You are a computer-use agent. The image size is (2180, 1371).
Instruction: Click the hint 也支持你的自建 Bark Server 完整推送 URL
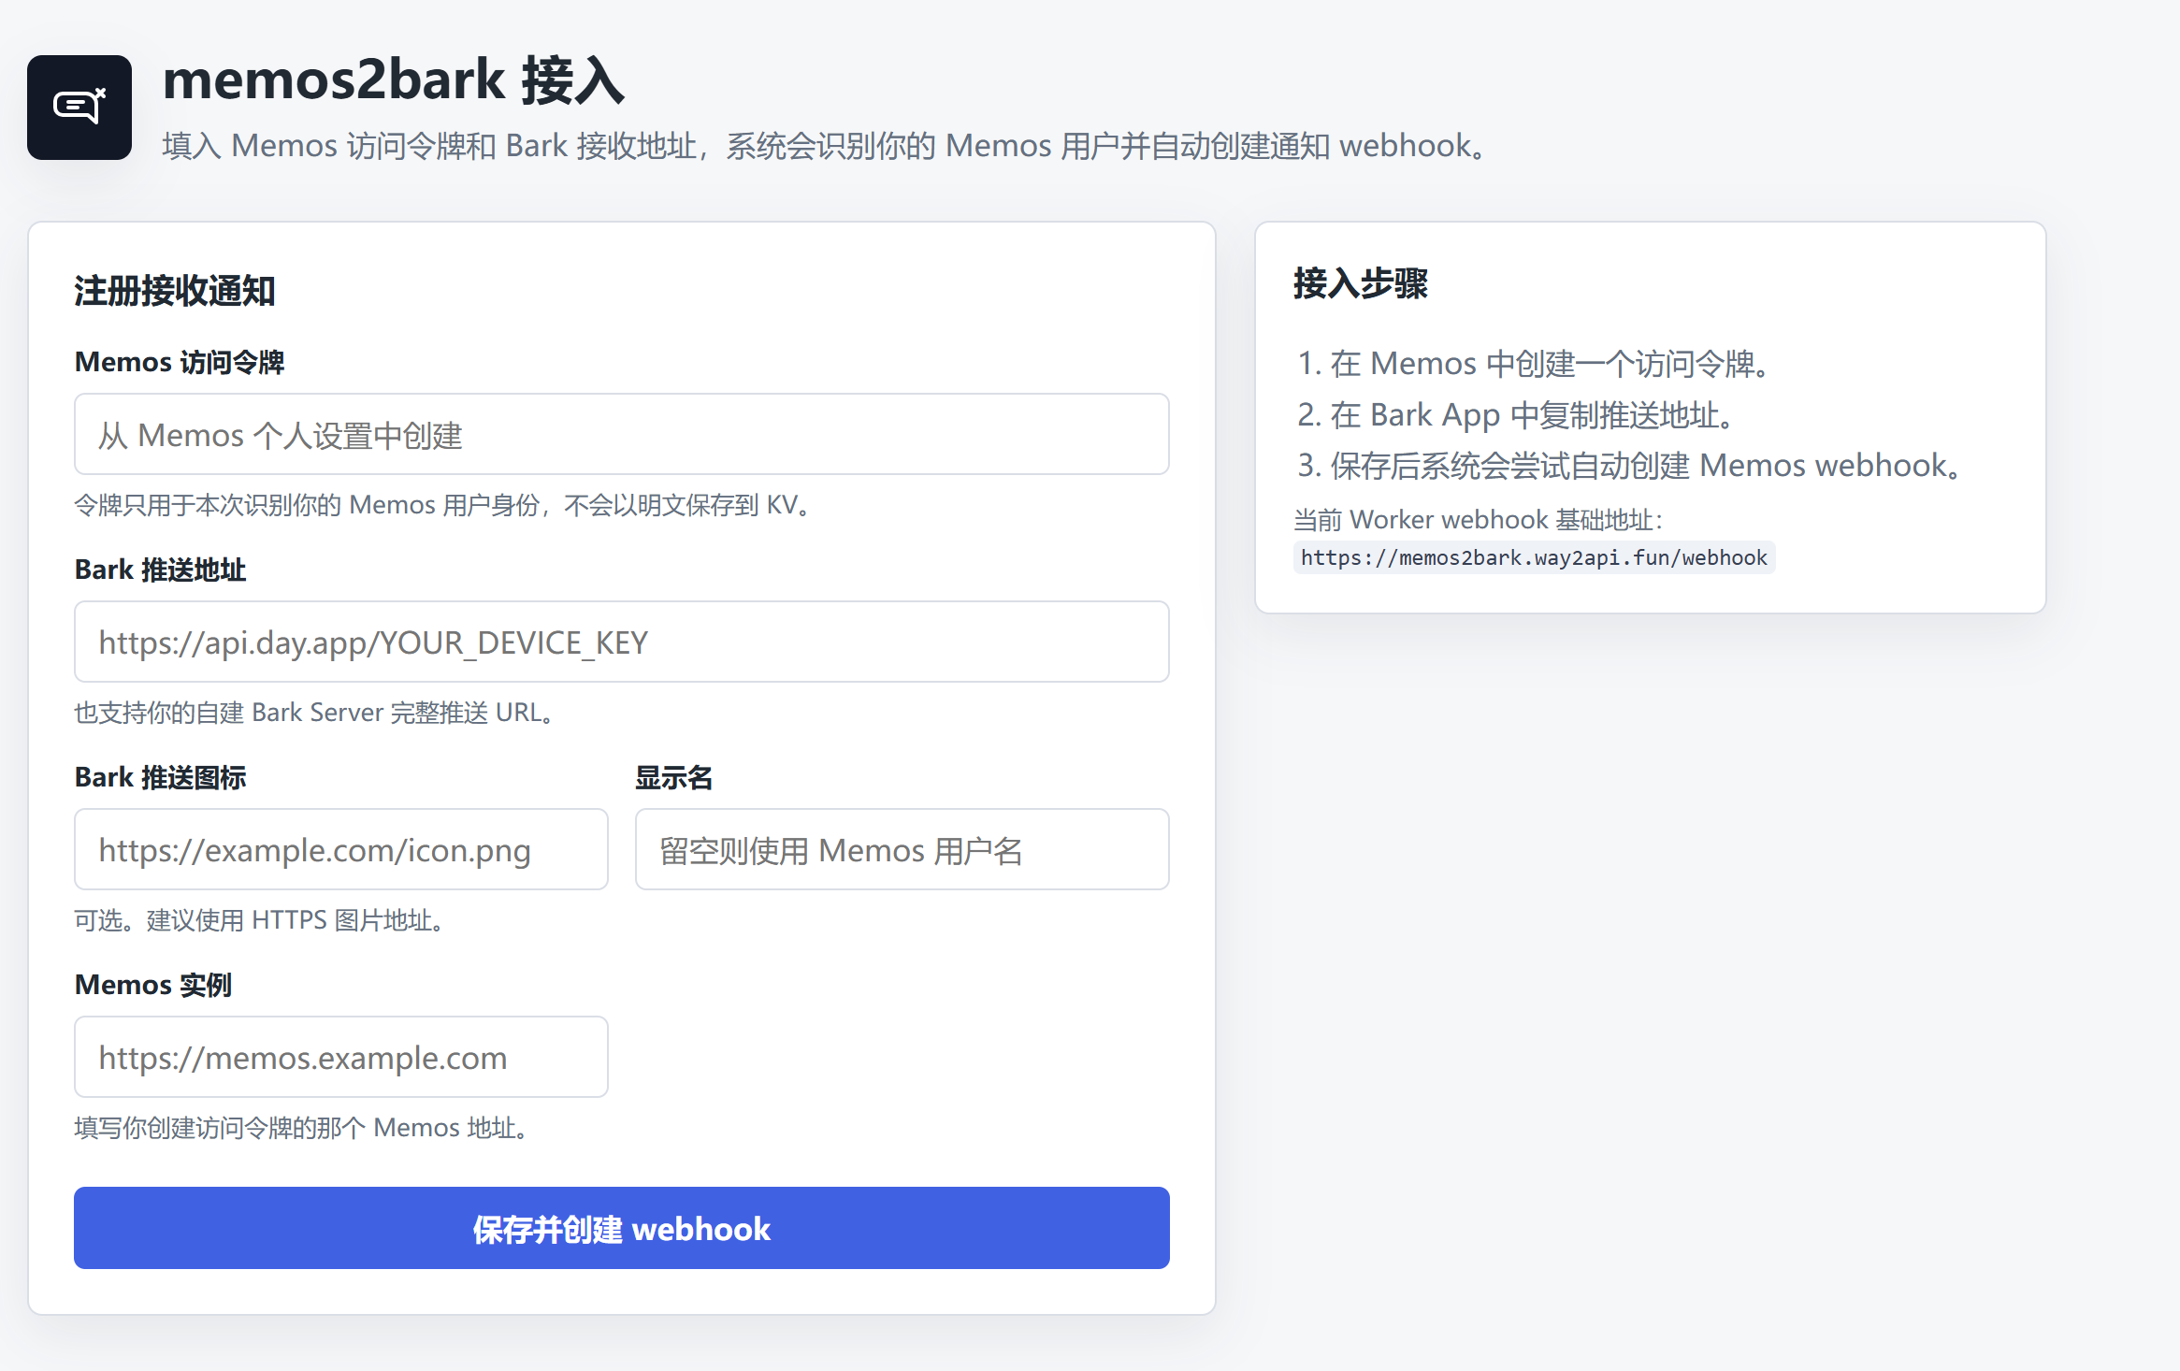point(314,713)
